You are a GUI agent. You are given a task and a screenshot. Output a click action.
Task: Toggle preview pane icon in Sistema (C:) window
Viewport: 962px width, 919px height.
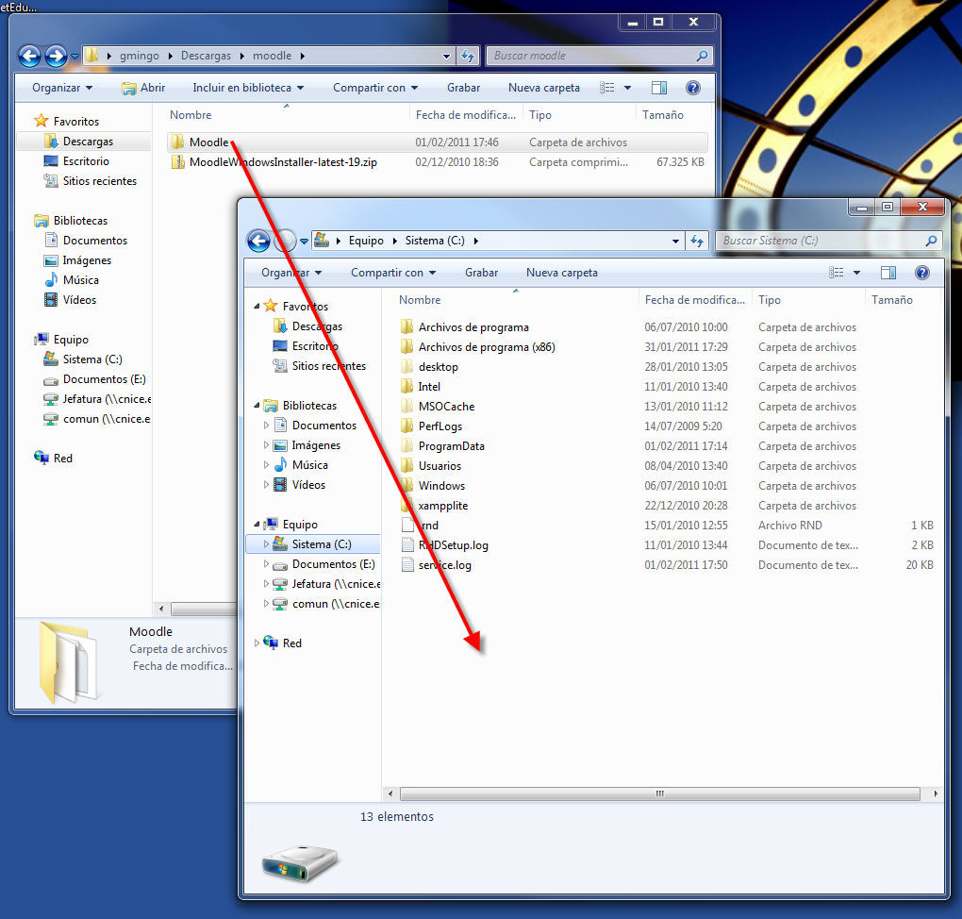[887, 273]
